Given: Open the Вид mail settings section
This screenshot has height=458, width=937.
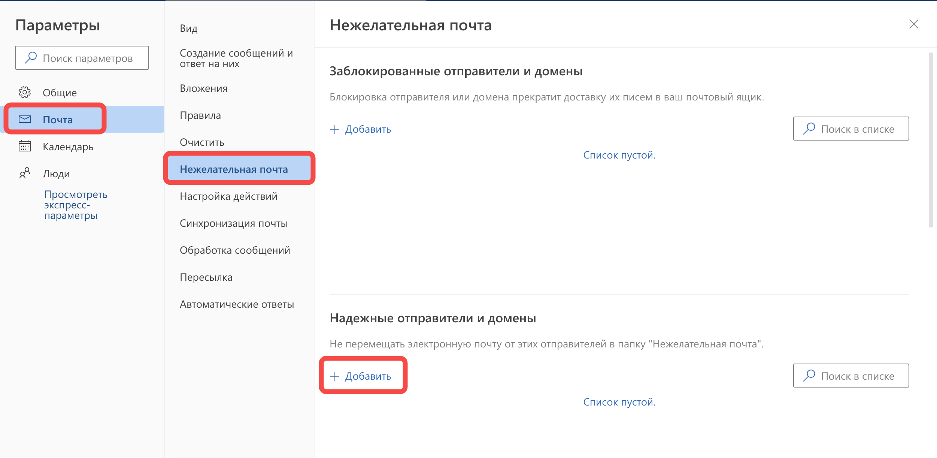Looking at the screenshot, I should pos(188,28).
